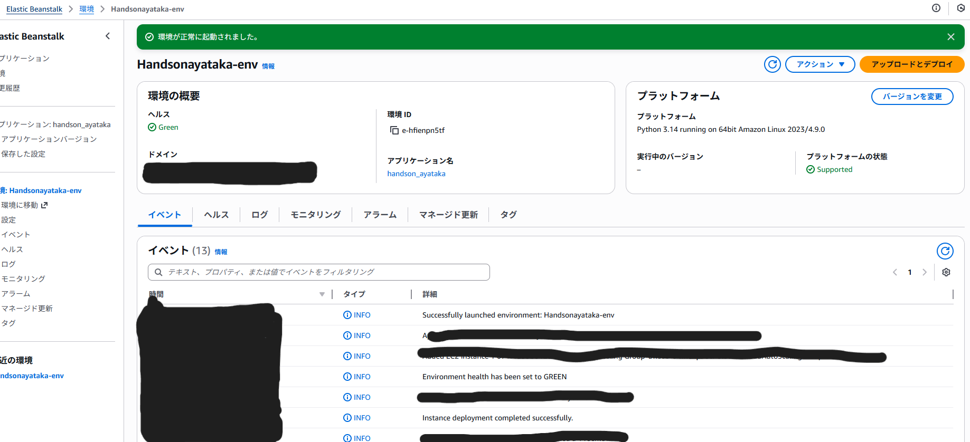970x442 pixels.
Task: Click the Green health status
Action: [x=163, y=127]
